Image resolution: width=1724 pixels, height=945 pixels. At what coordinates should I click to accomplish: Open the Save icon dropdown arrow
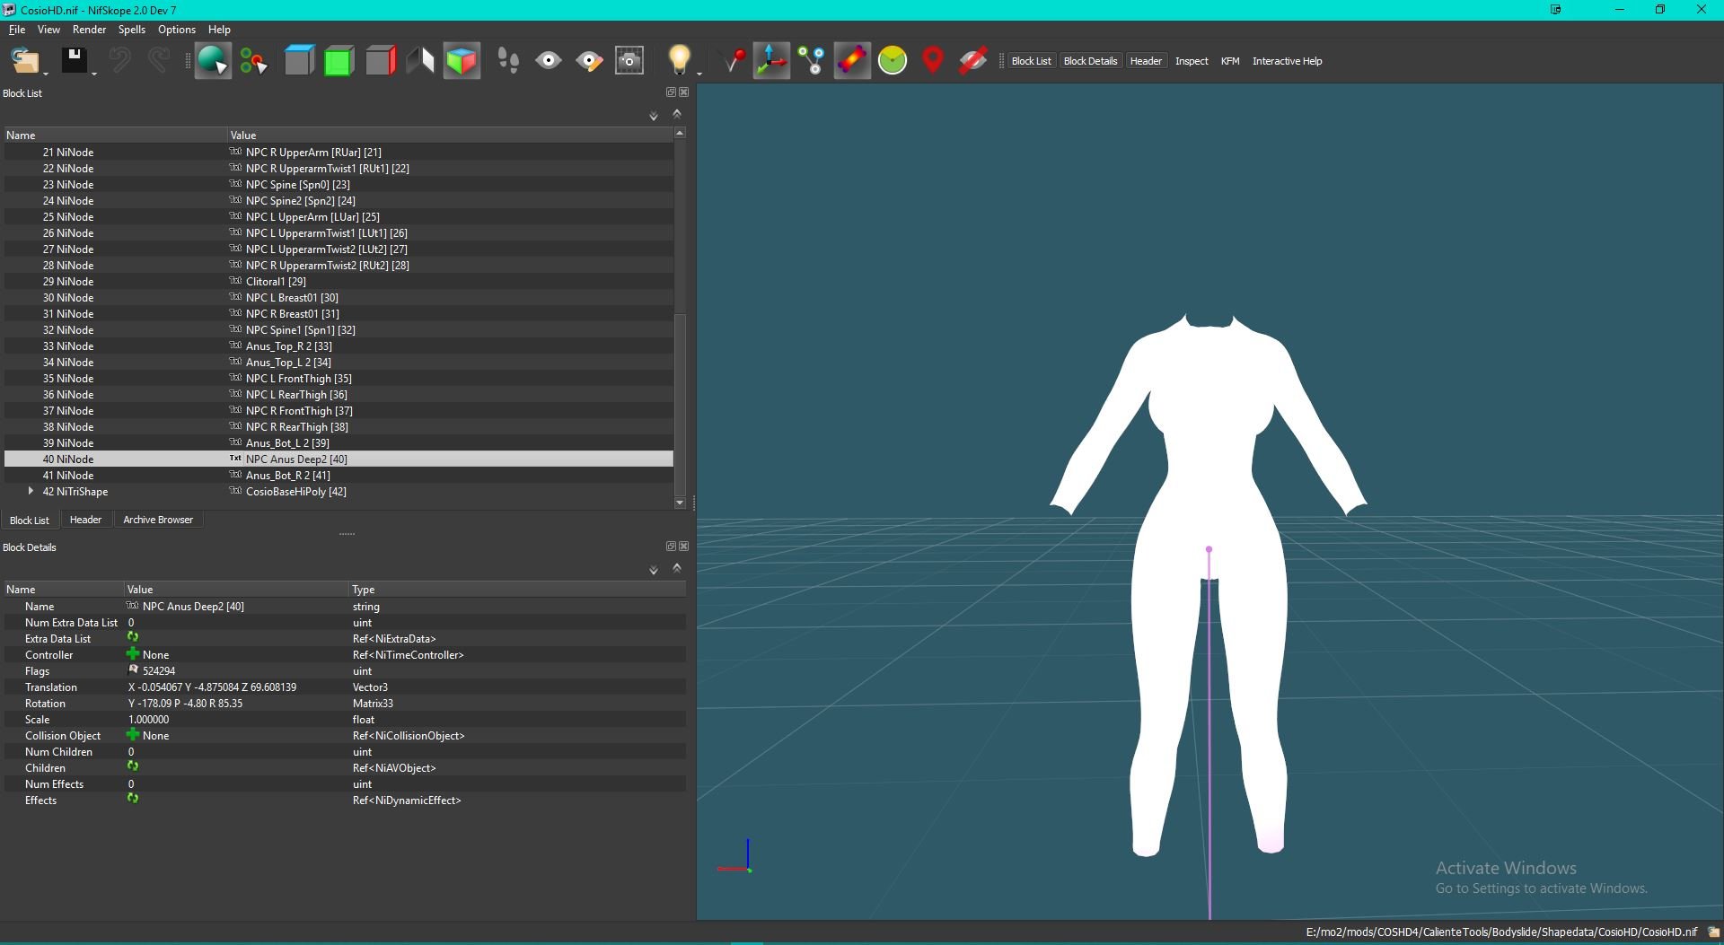point(94,73)
